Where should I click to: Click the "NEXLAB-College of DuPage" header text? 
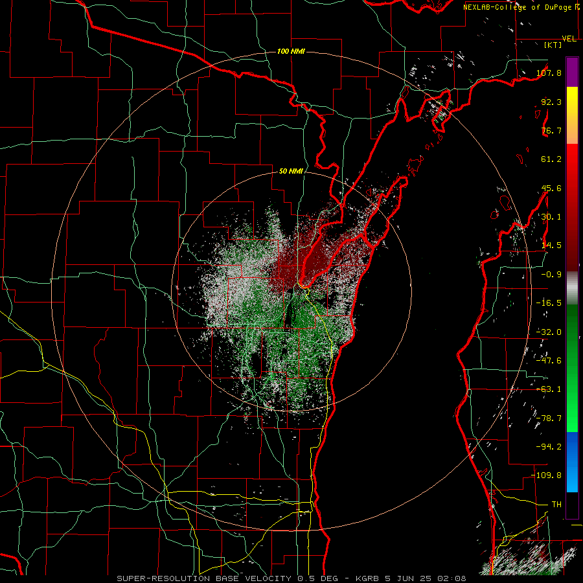point(518,7)
